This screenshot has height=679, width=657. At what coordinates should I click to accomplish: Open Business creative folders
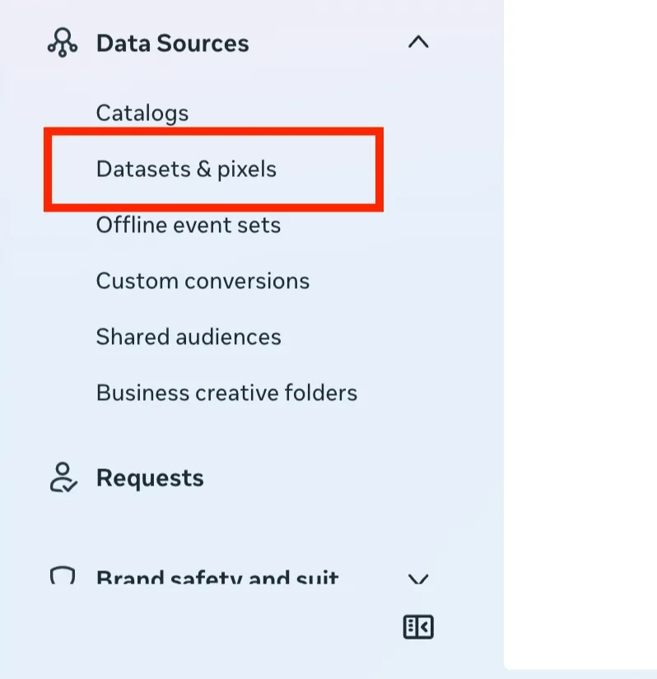[226, 393]
